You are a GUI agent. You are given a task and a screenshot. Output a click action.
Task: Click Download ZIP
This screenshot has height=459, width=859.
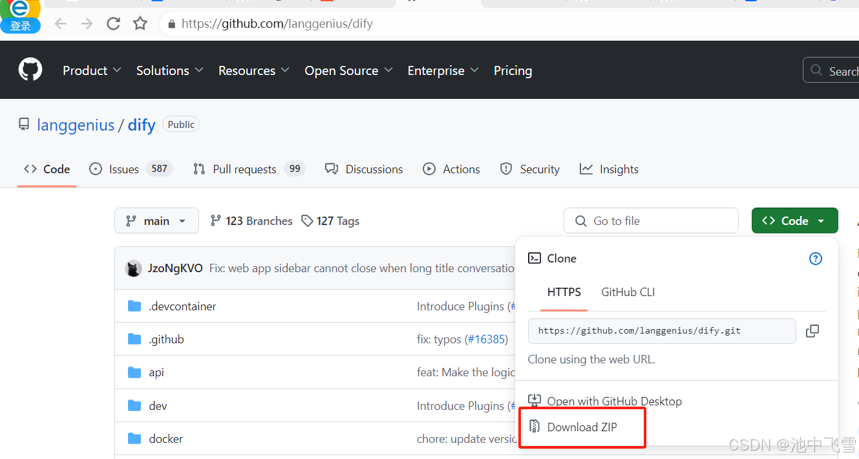point(573,427)
